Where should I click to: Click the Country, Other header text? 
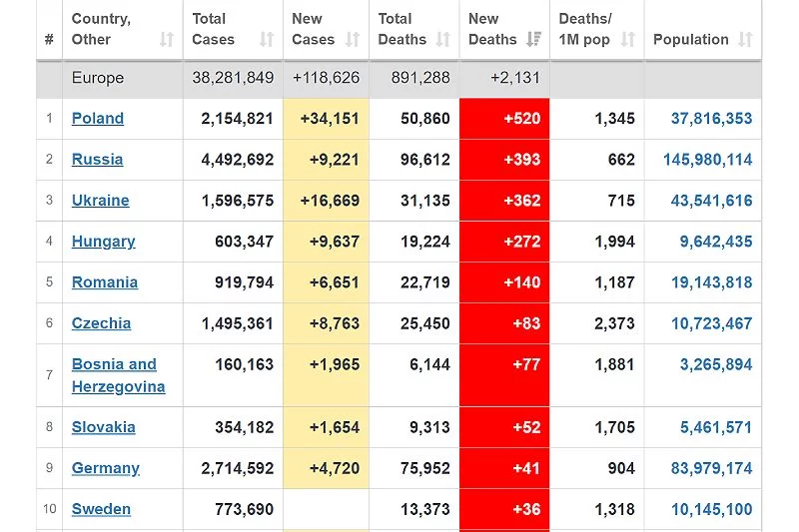[x=102, y=29]
